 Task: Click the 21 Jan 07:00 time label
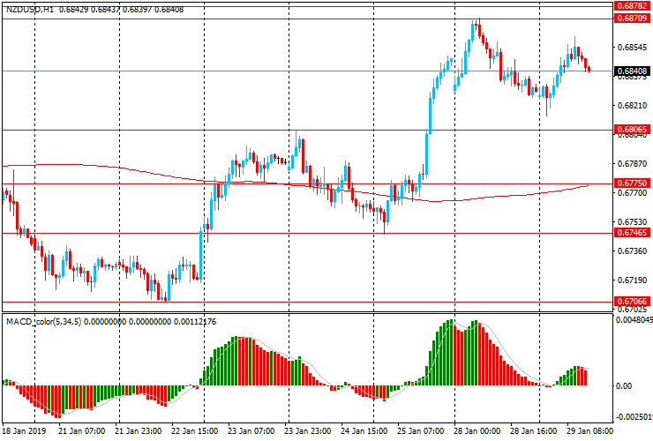81,432
